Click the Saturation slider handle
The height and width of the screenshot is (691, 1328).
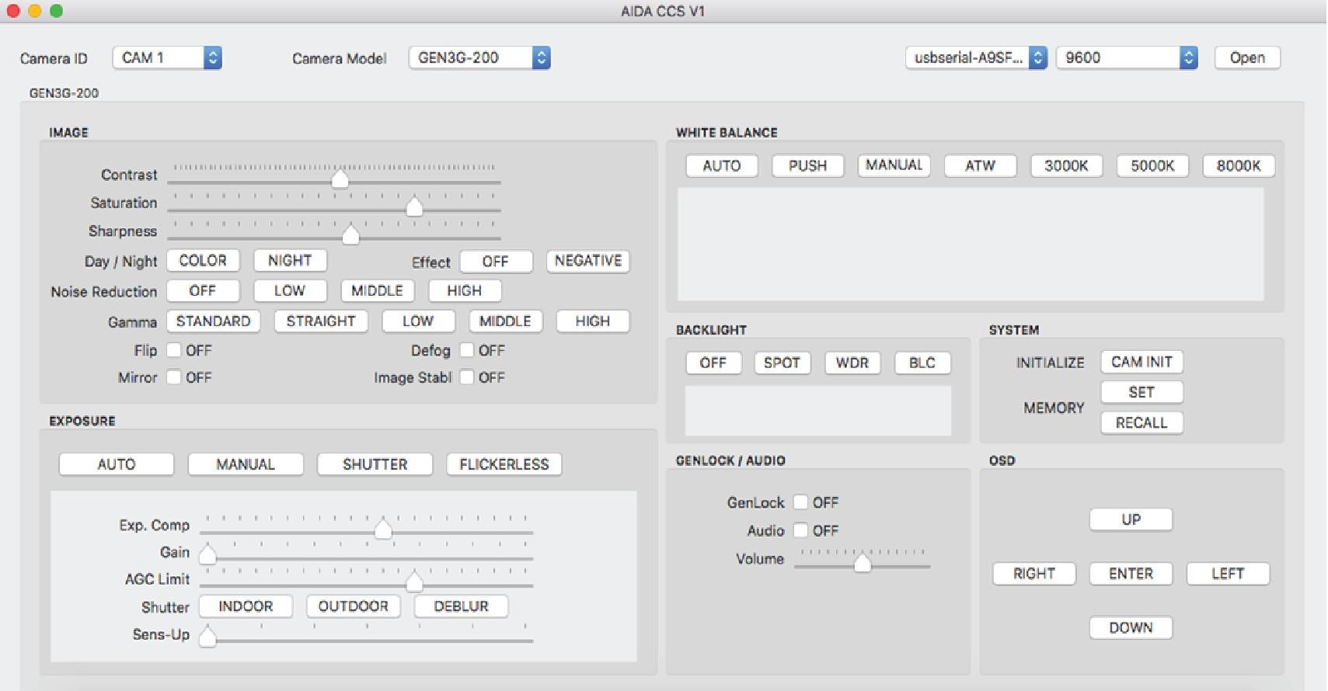click(x=414, y=207)
